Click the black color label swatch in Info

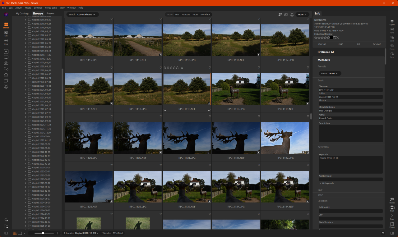coord(331,38)
